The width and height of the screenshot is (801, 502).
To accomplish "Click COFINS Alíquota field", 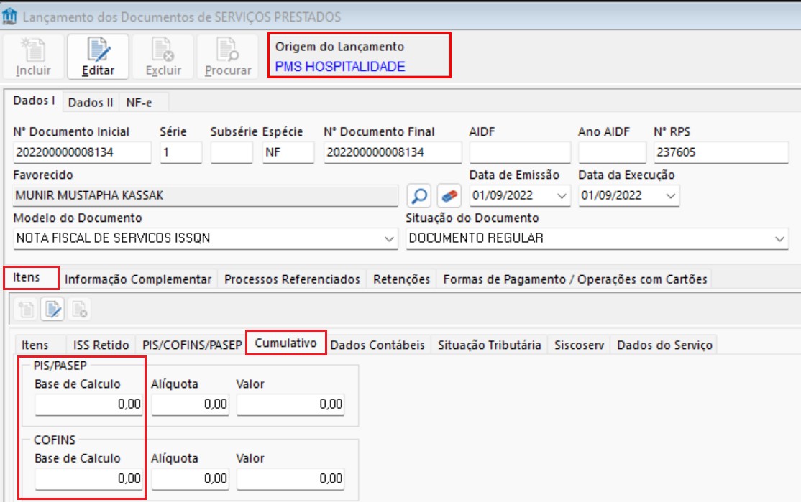I will click(190, 478).
